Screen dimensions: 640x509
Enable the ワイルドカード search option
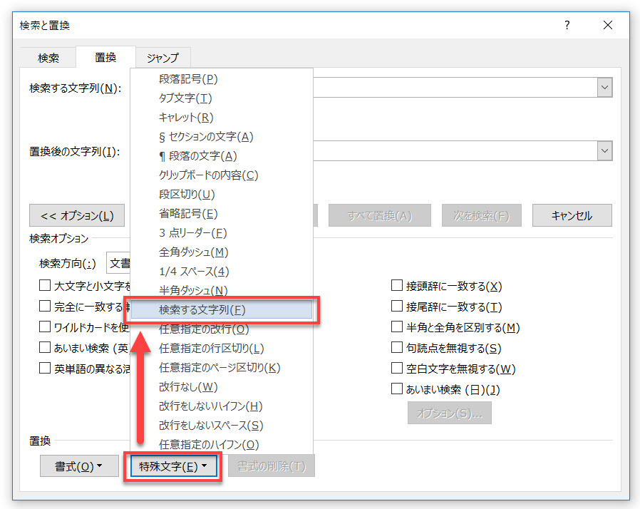[45, 326]
